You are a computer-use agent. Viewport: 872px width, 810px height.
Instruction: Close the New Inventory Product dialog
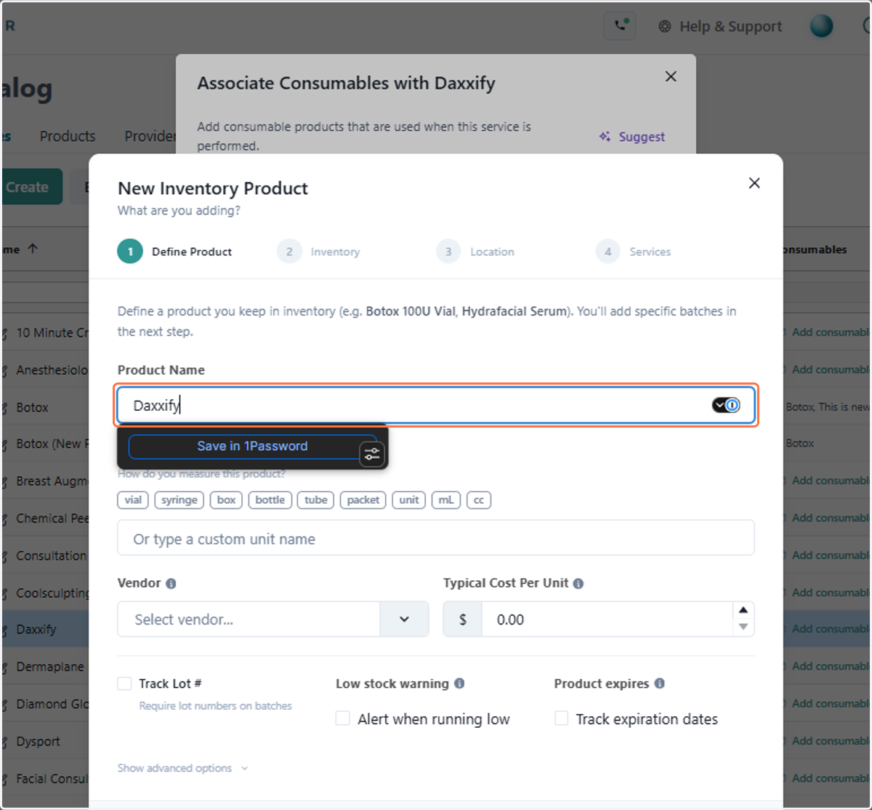coord(754,183)
